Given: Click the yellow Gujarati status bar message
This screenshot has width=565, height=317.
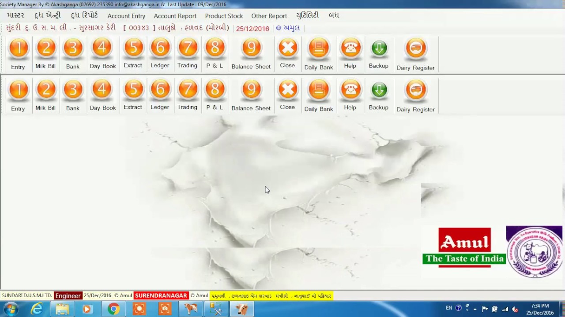Looking at the screenshot, I should tap(271, 296).
